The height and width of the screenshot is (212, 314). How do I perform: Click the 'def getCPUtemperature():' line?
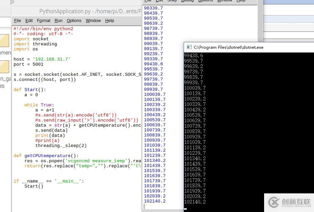point(46,156)
